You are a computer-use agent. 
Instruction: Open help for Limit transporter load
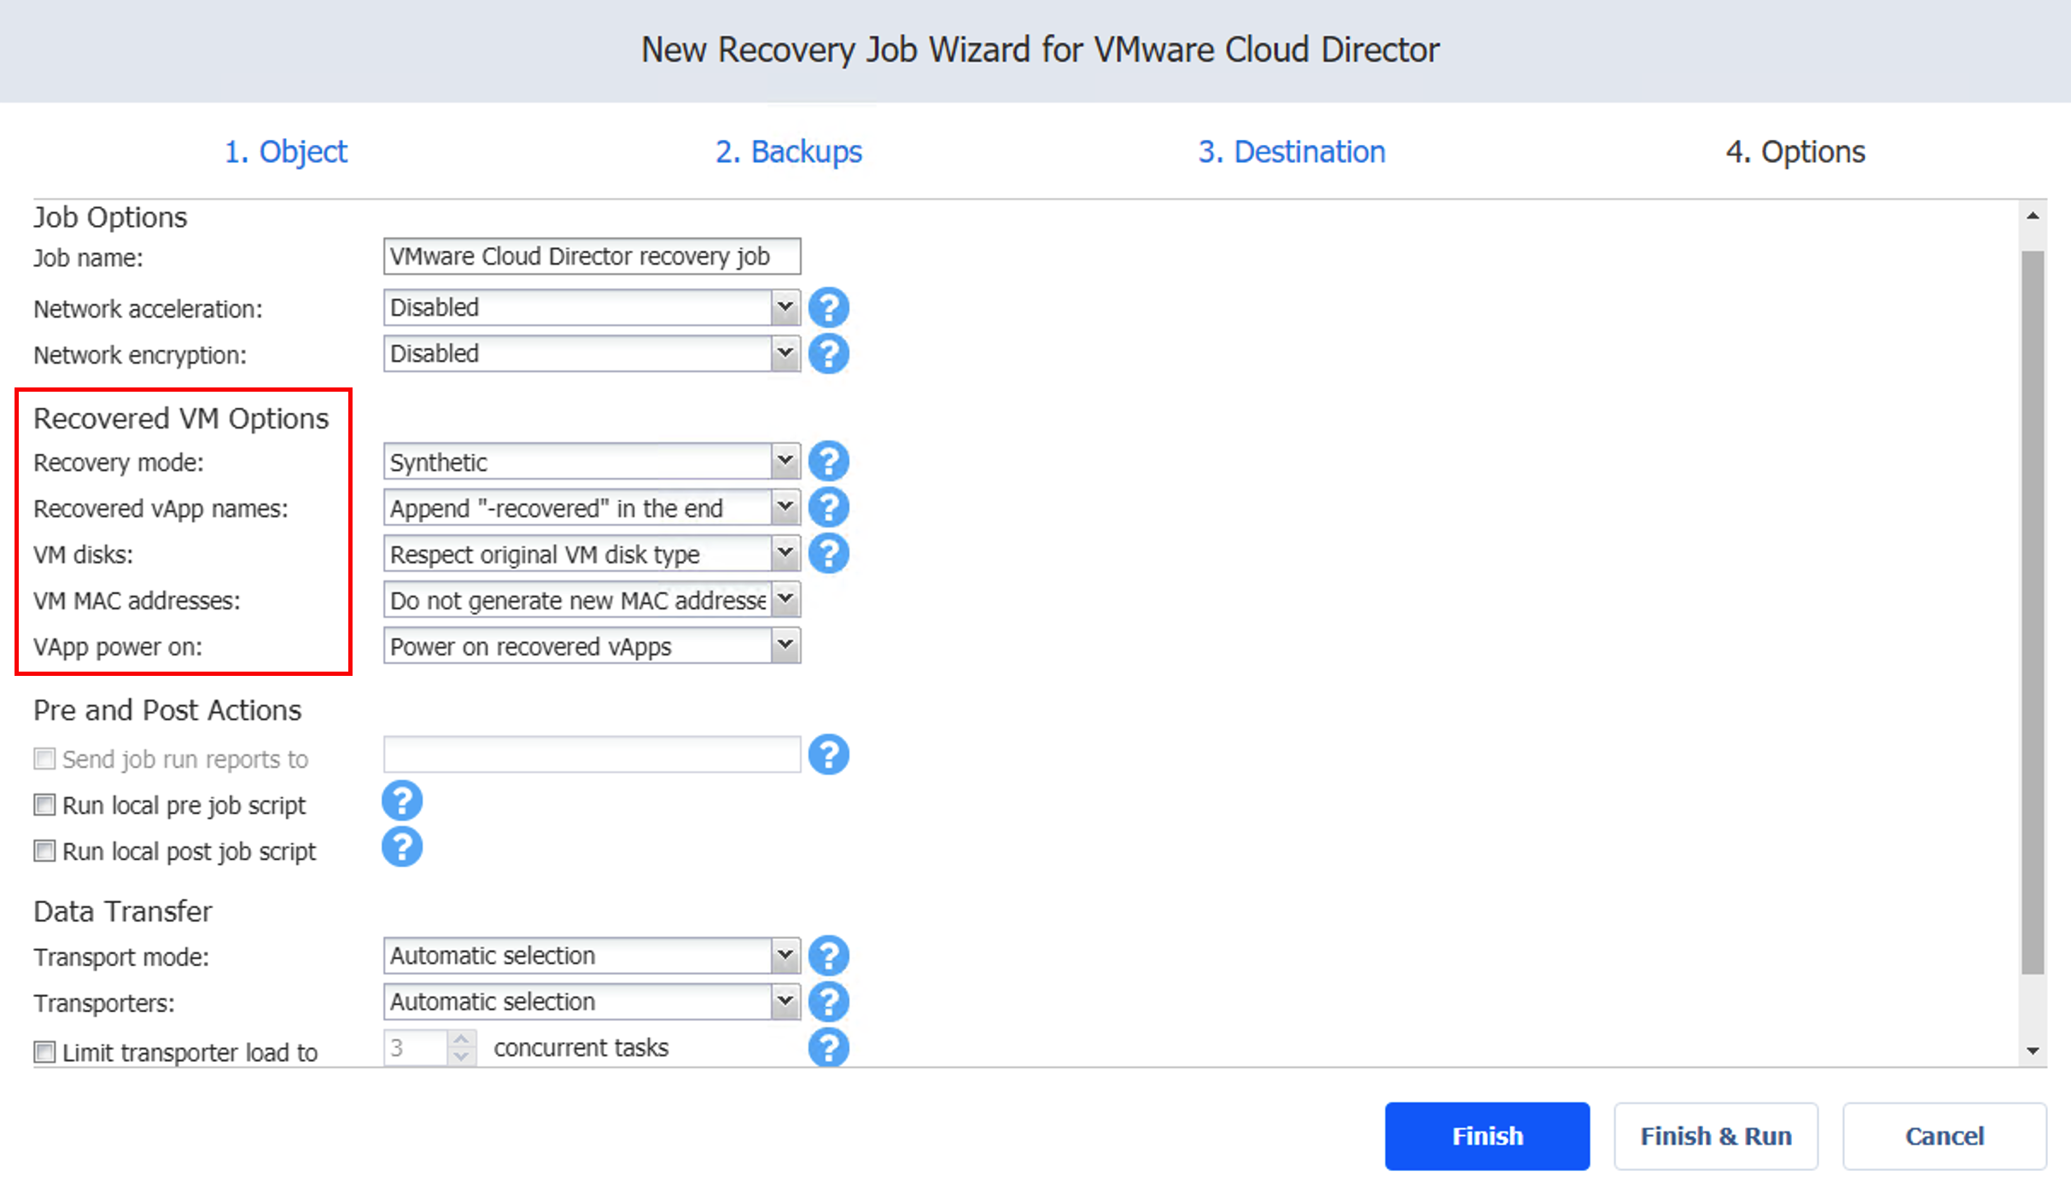[828, 1048]
